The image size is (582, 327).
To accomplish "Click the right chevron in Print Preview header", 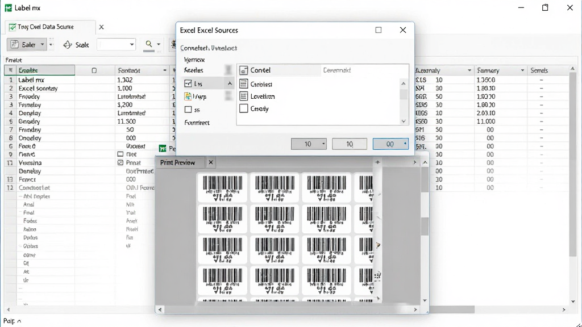I will [x=415, y=162].
